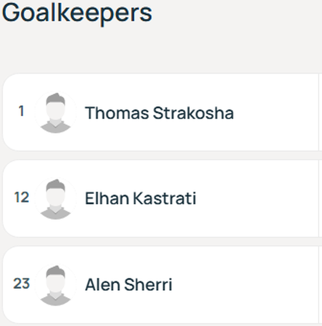Click jersey number 12
This screenshot has width=322, height=326.
point(22,197)
